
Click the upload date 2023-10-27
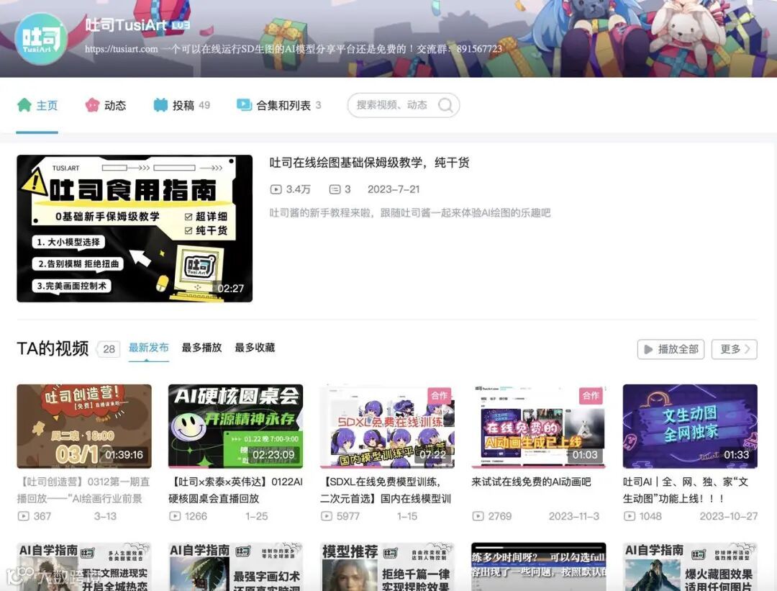(x=728, y=516)
